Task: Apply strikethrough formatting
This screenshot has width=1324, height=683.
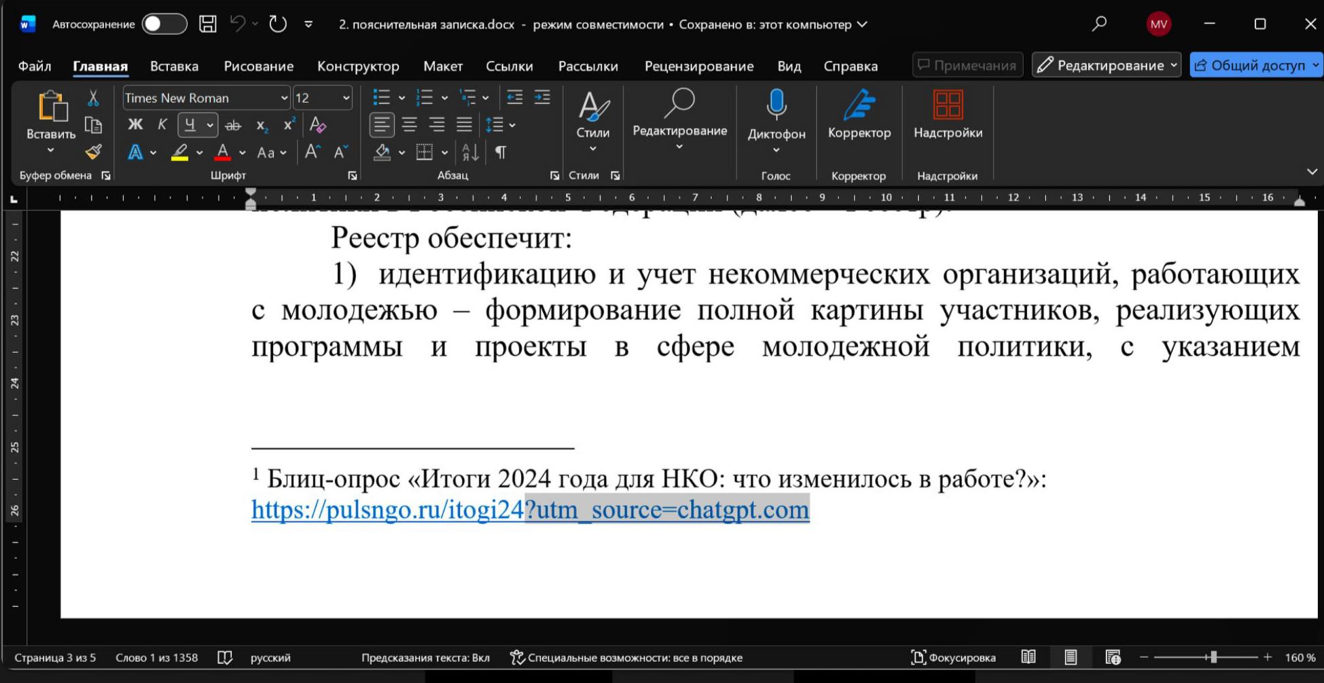Action: pos(234,125)
